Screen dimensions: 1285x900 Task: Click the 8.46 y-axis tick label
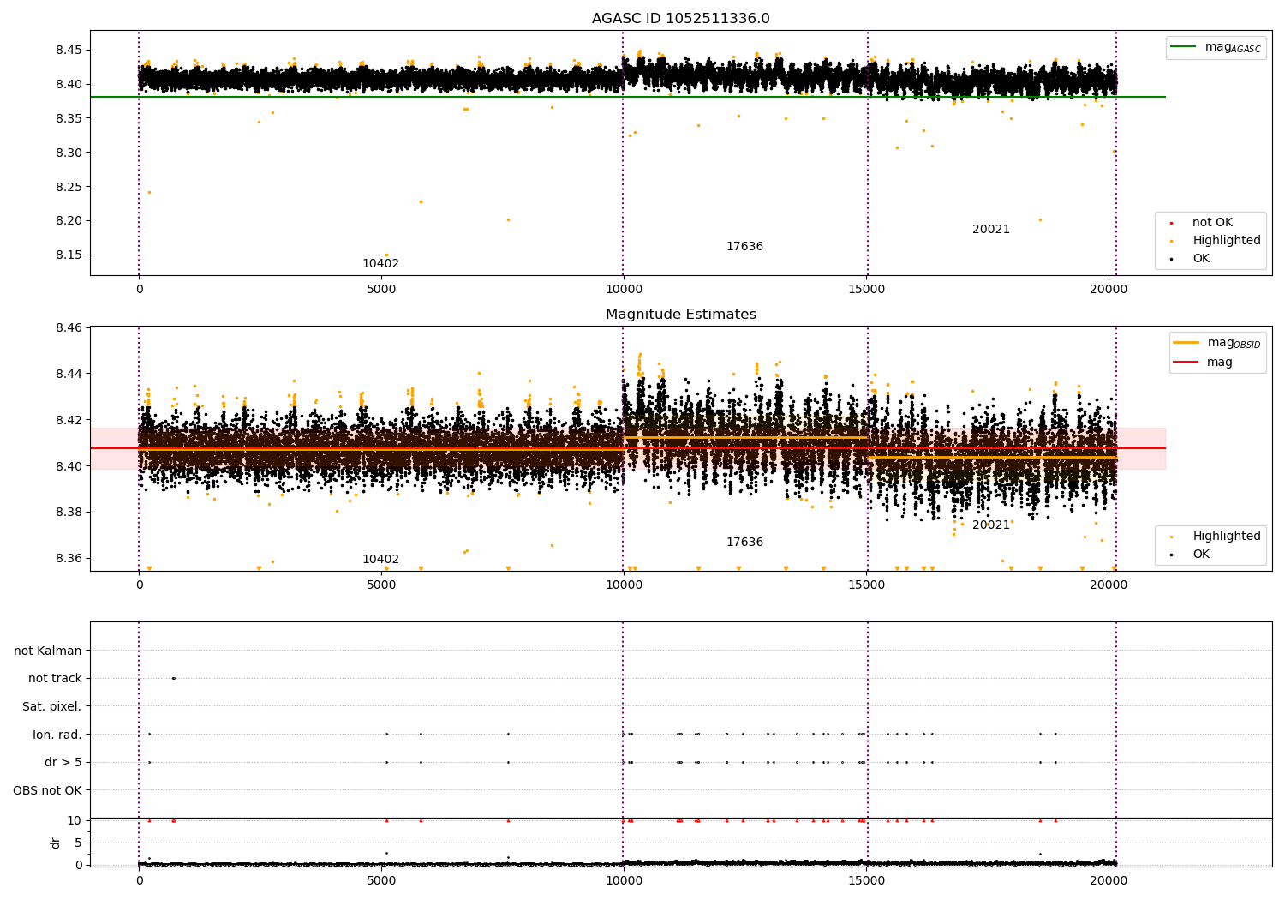point(68,328)
